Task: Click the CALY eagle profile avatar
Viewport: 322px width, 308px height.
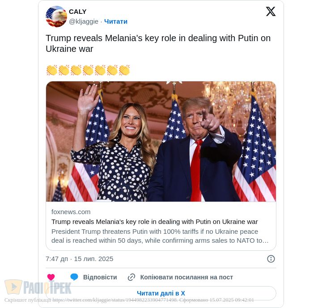Action: click(56, 17)
